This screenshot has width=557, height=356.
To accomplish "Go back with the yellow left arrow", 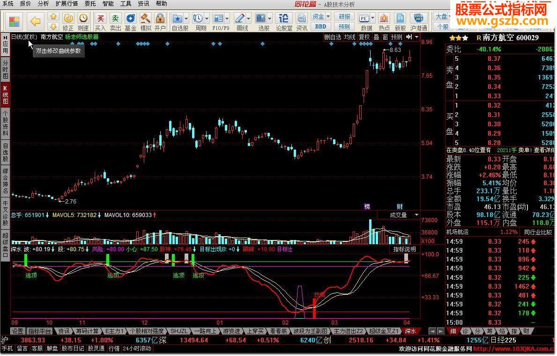I will [x=35, y=22].
